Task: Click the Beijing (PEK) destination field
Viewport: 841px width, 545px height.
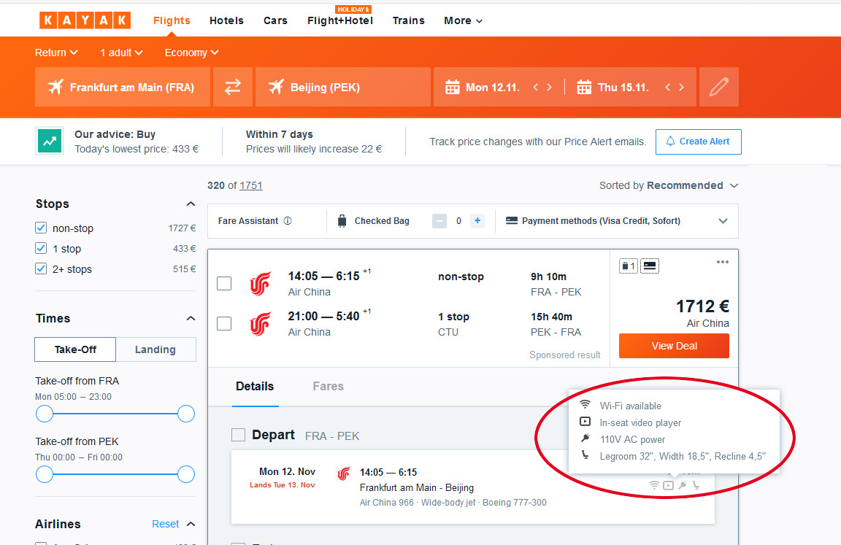Action: [x=342, y=87]
